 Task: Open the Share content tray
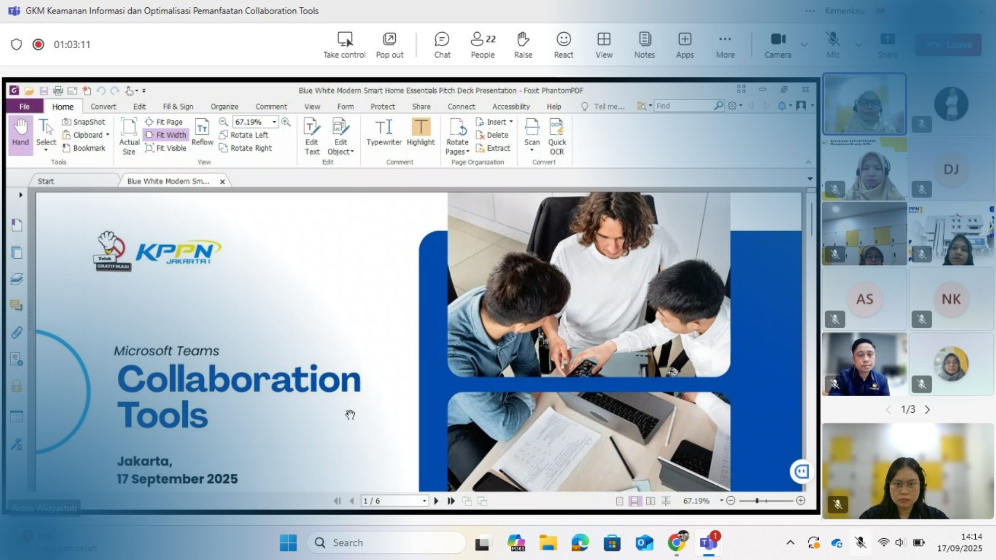(888, 45)
